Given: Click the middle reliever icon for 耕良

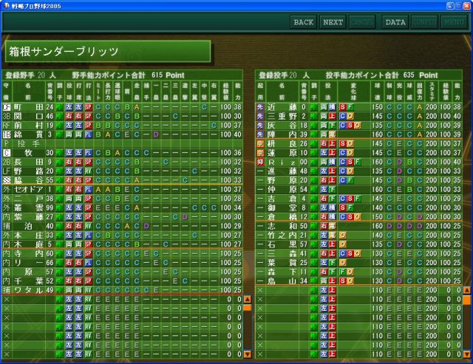Looking at the screenshot, I should point(260,144).
